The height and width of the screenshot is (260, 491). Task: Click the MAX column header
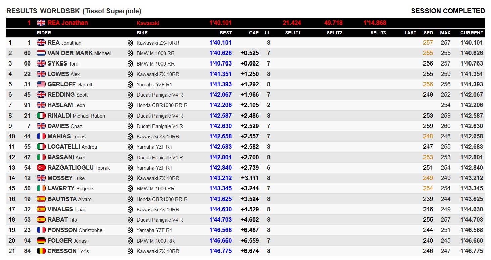pos(445,33)
